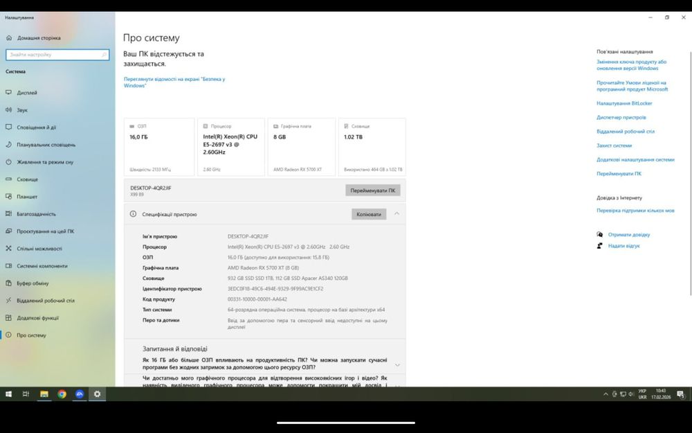Click the Отримати довідку help icon
The width and height of the screenshot is (692, 433).
click(599, 235)
